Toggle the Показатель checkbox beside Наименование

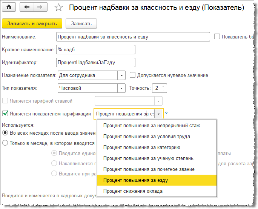(x=217, y=37)
